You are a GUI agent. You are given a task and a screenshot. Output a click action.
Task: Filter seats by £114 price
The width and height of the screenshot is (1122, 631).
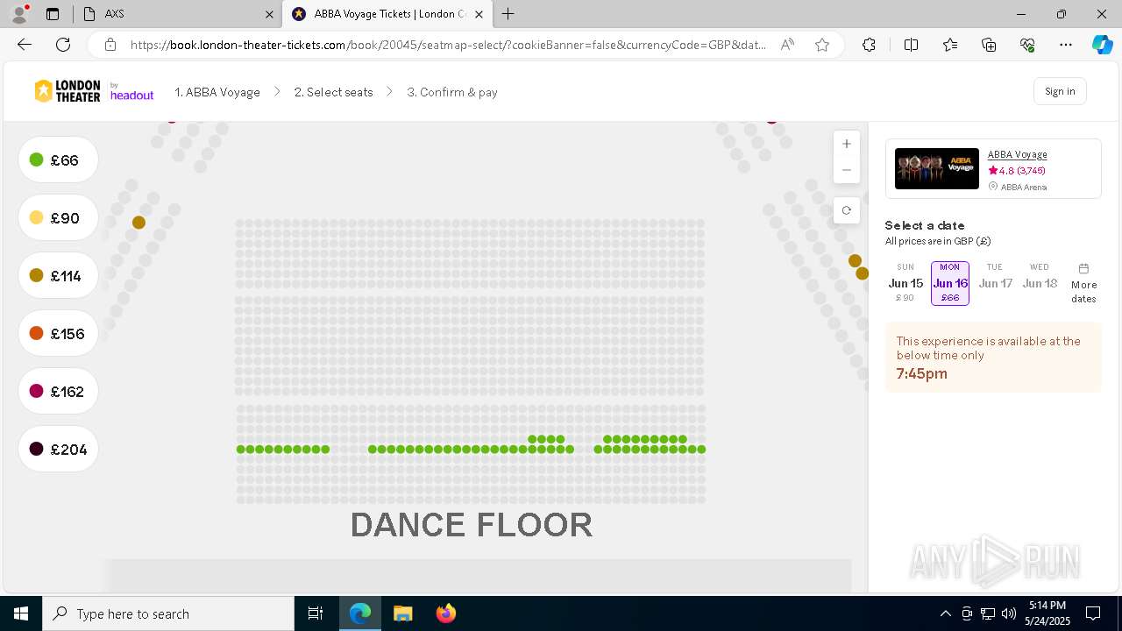coord(58,276)
